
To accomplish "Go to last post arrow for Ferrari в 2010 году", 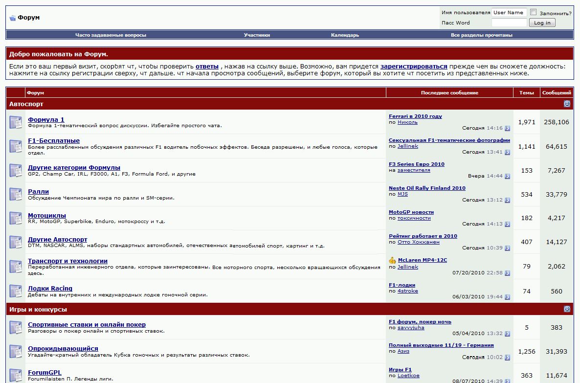I will tap(507, 129).
